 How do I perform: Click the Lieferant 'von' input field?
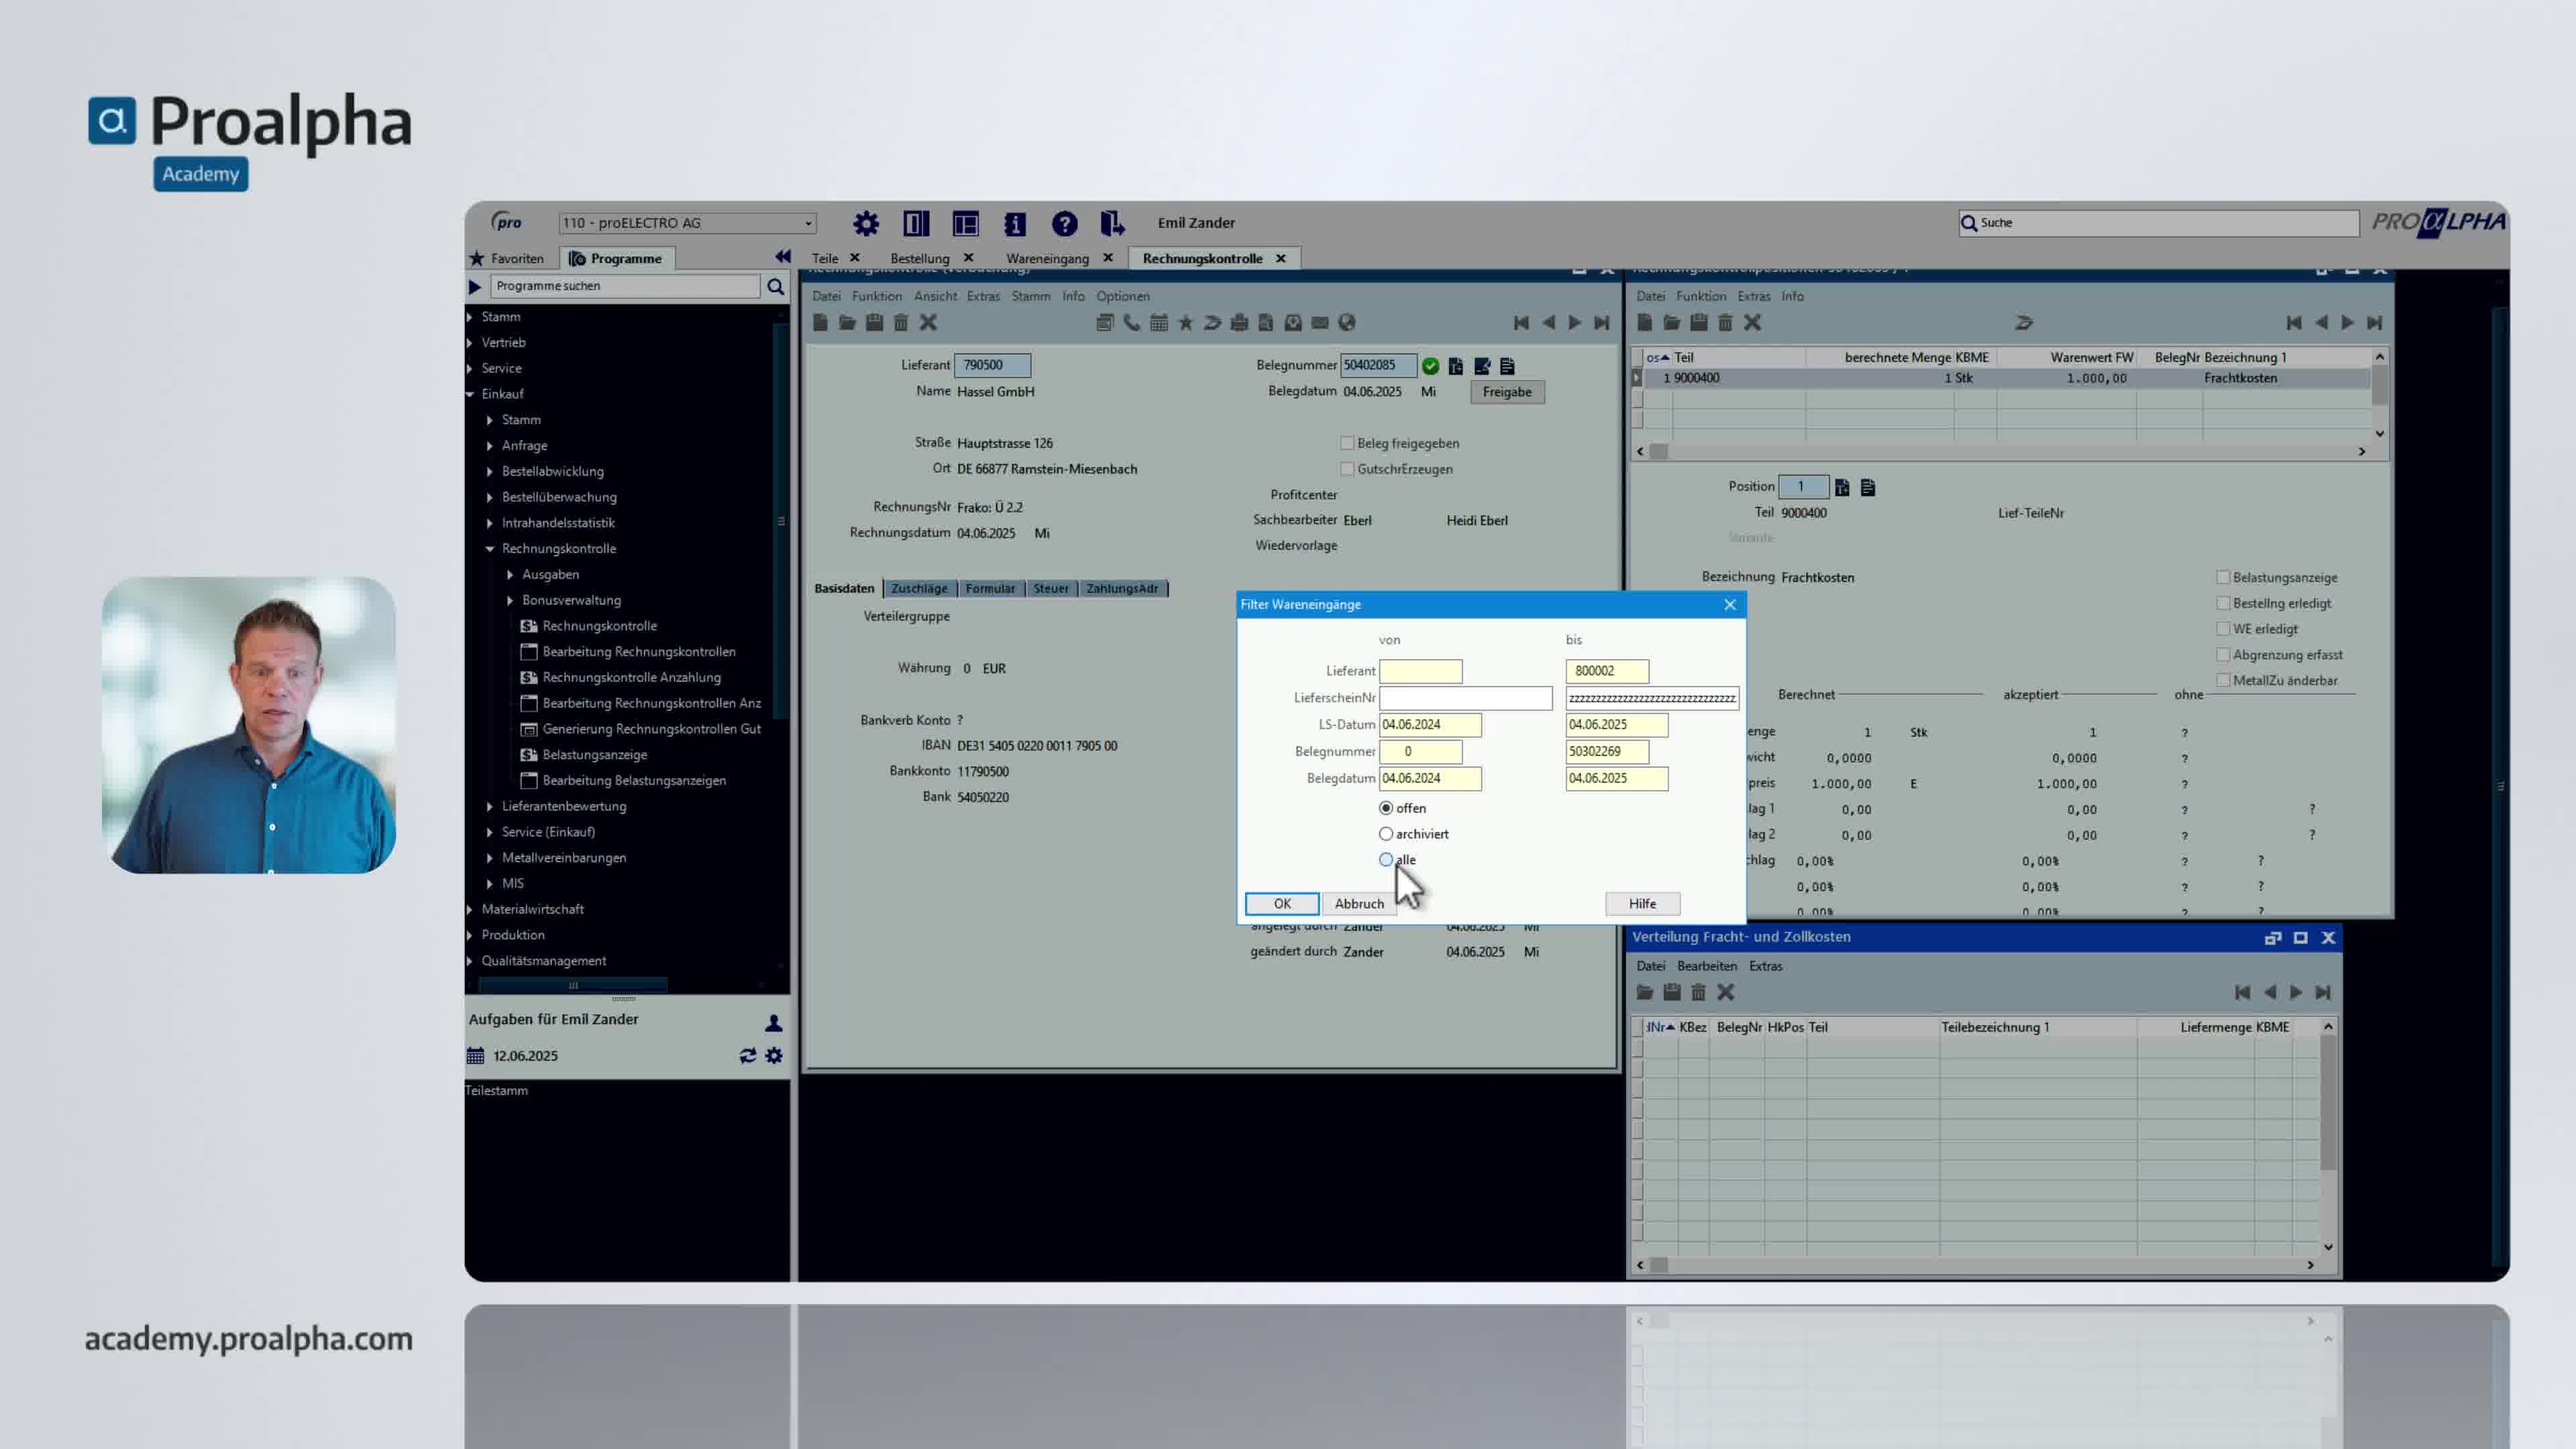pyautogui.click(x=1420, y=671)
